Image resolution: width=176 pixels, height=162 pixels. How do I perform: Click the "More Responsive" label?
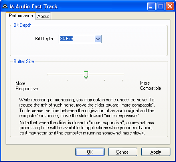[27, 86]
